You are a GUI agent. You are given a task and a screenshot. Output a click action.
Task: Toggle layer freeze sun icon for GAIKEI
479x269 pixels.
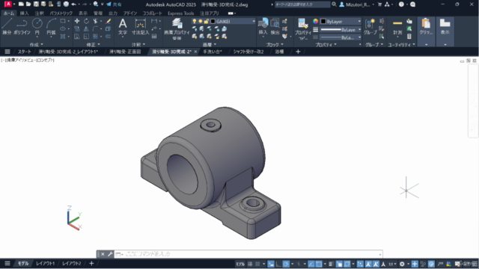(x=200, y=21)
